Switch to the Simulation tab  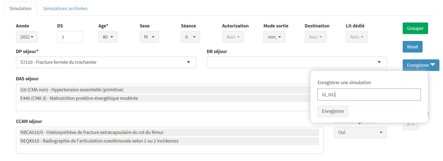pos(20,9)
